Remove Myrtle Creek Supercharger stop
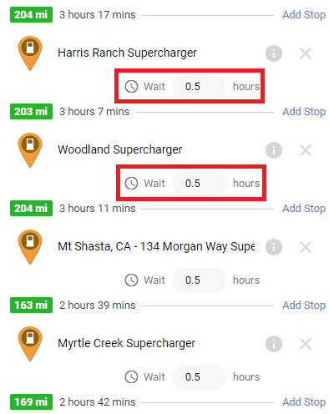Viewport: 329px width, 414px height. (306, 344)
